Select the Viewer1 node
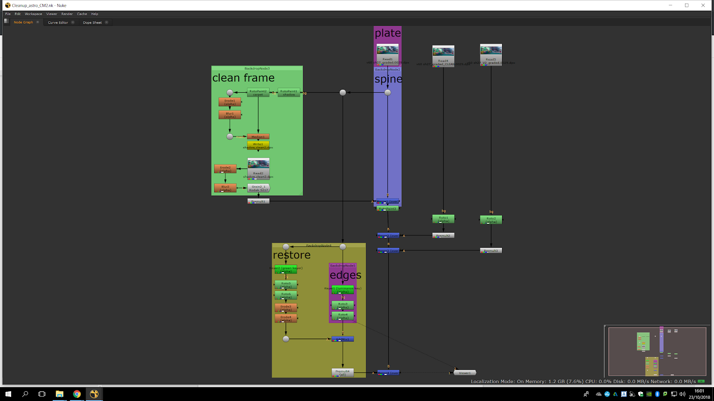The width and height of the screenshot is (714, 401). [465, 373]
